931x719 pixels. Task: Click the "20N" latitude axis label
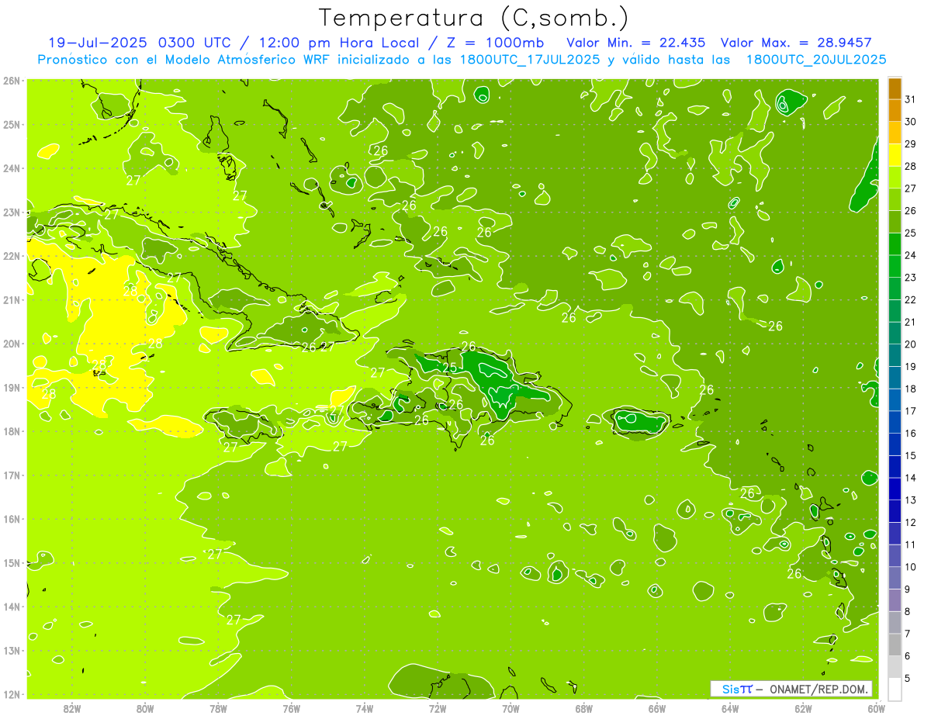(11, 344)
